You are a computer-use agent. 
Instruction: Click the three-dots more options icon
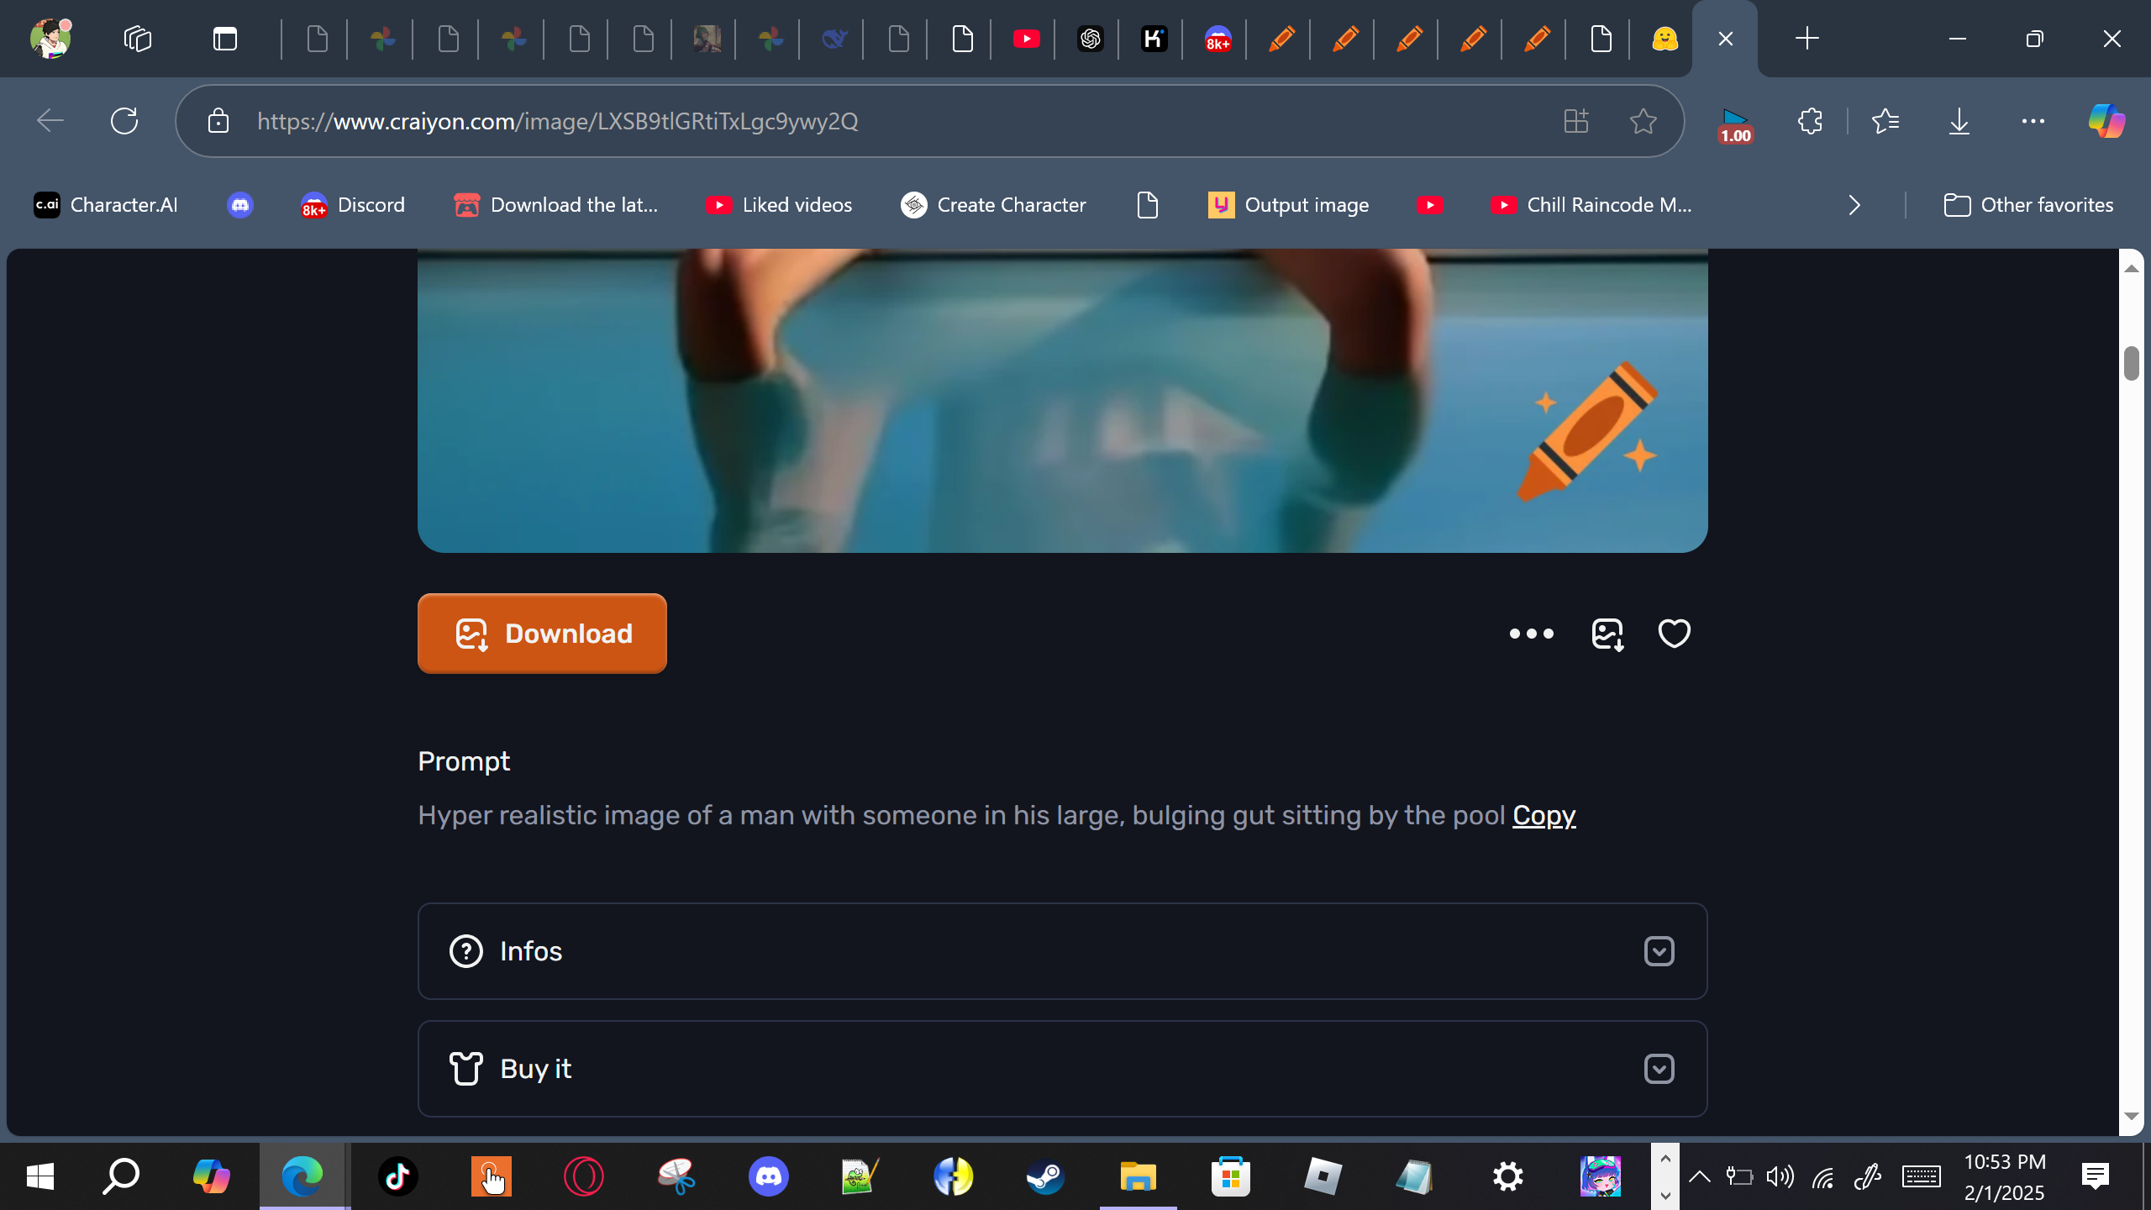[x=1531, y=634]
